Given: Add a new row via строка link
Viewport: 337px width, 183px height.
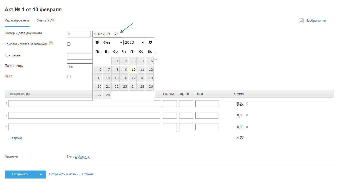Looking at the screenshot, I should pos(17,138).
